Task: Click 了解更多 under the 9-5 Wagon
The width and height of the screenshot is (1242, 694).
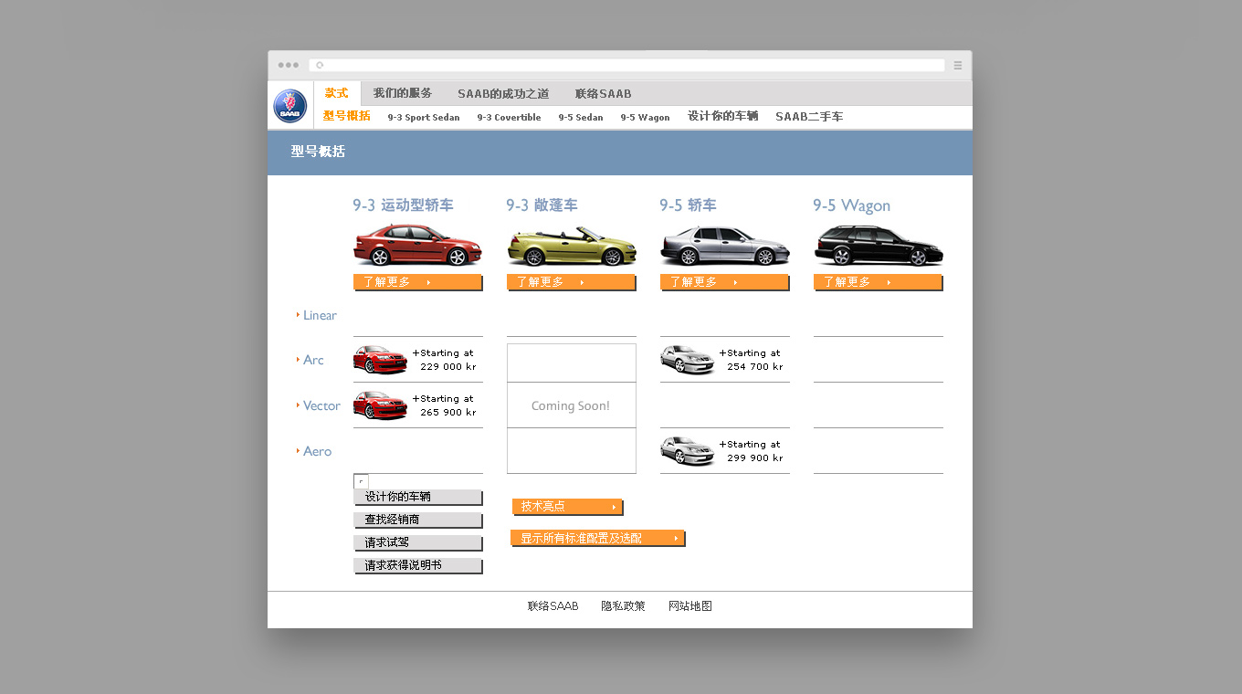Action: tap(877, 283)
